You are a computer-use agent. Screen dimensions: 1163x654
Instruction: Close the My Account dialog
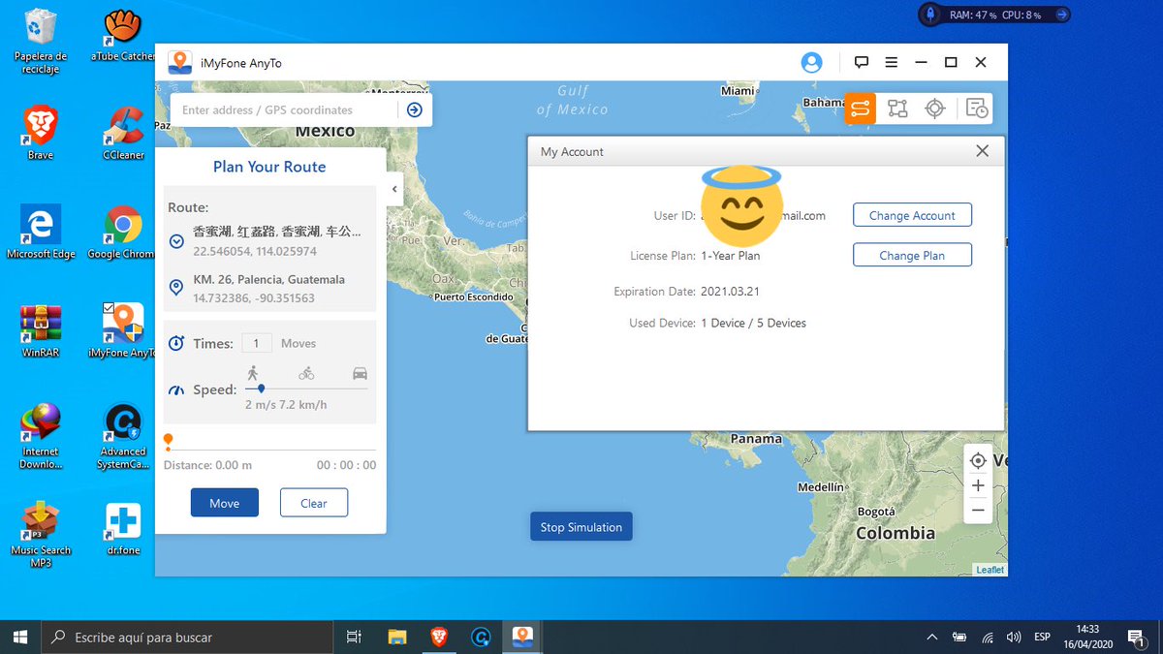982,151
